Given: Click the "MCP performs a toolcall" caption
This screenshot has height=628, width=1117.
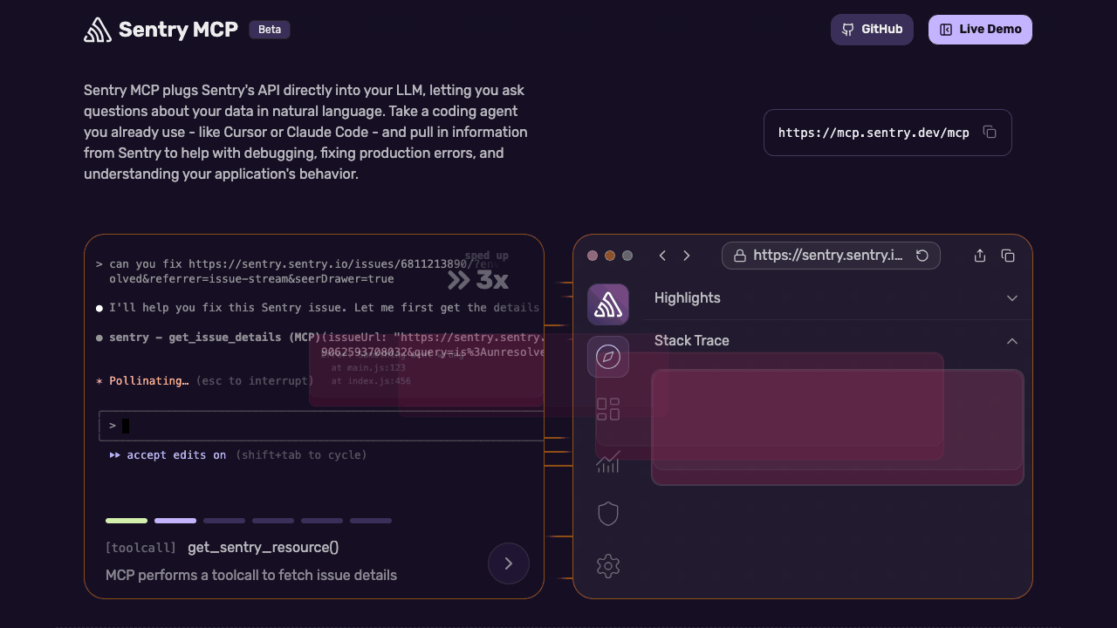Looking at the screenshot, I should coord(251,576).
